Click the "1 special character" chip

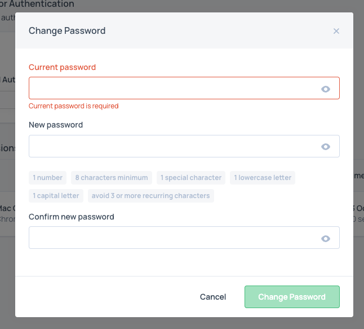[191, 178]
